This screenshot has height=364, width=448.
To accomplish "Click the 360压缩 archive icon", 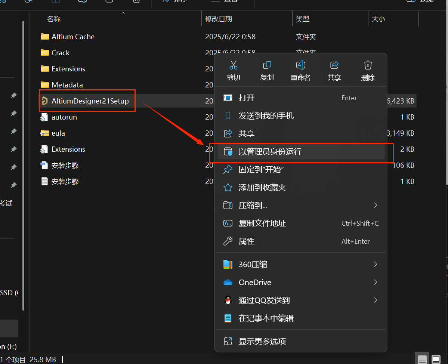I will point(228,264).
